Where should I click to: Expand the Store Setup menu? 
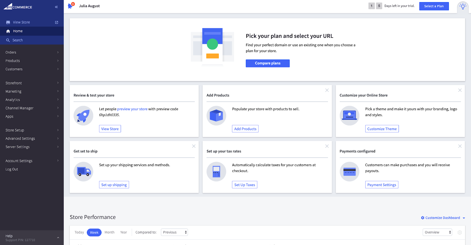(x=32, y=130)
